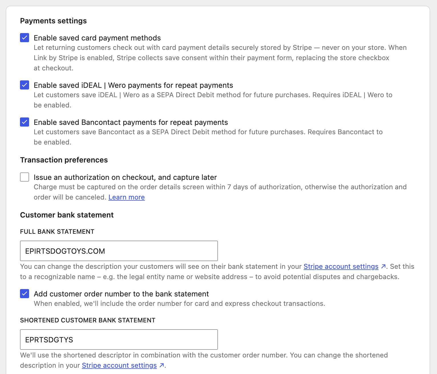Image resolution: width=437 pixels, height=374 pixels.
Task: Click the SHORTENED CUSTOMER BANK STATEMENT field label
Action: (88, 320)
